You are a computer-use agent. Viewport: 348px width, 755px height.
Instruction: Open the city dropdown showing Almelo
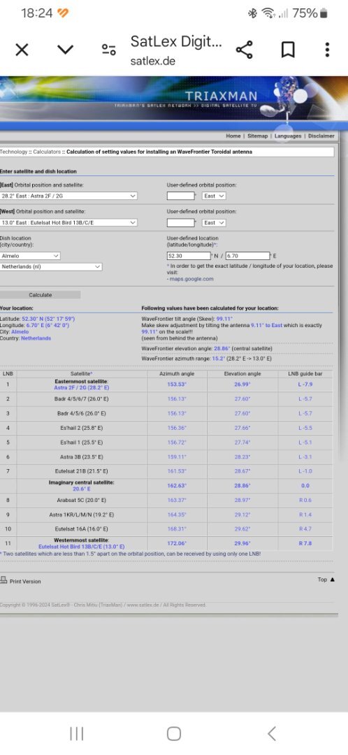[x=30, y=256]
